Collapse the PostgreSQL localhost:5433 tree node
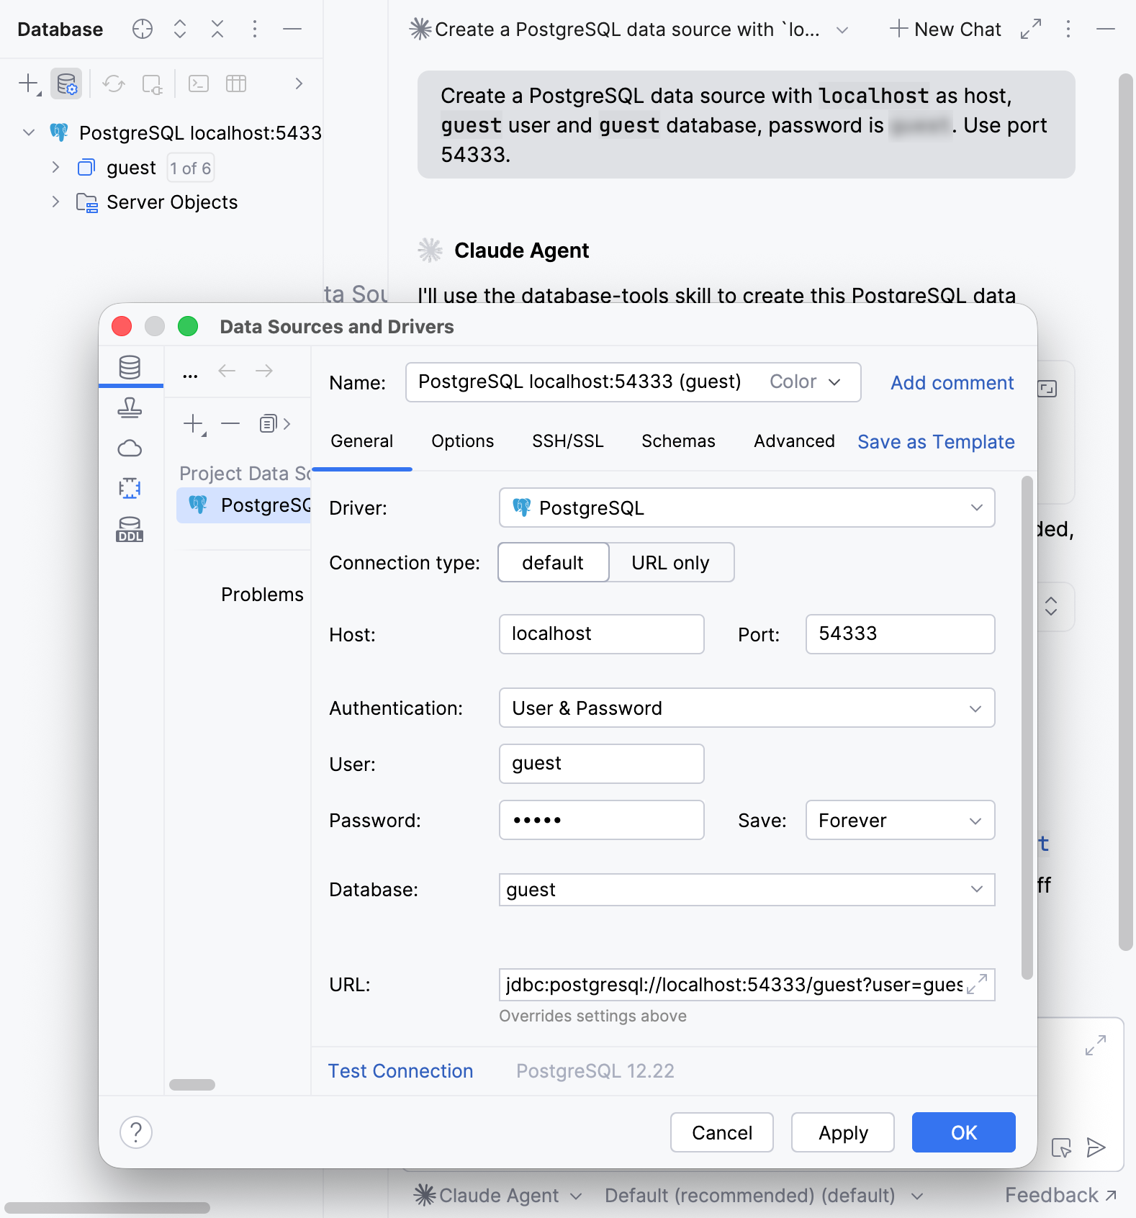The height and width of the screenshot is (1218, 1136). (x=29, y=132)
